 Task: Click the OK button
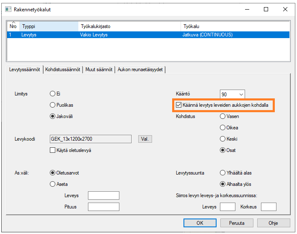pos(200,223)
